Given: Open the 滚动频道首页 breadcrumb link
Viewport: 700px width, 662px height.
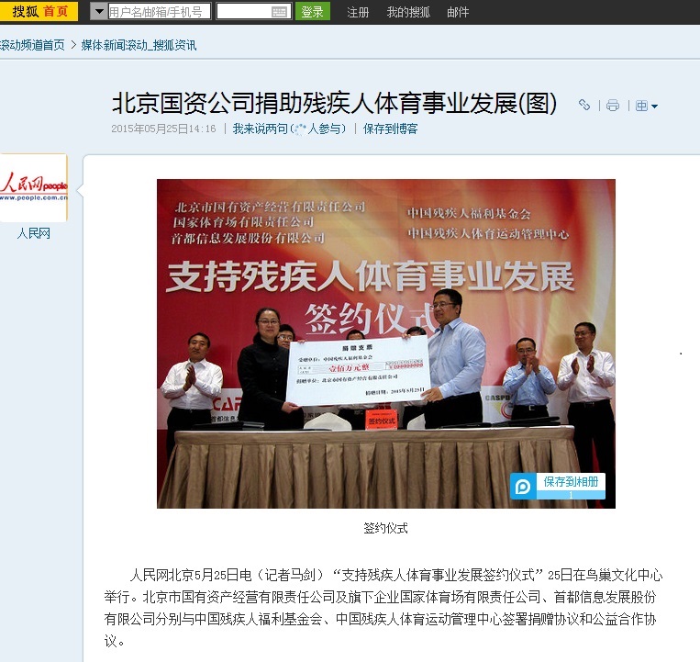Looking at the screenshot, I should (32, 45).
